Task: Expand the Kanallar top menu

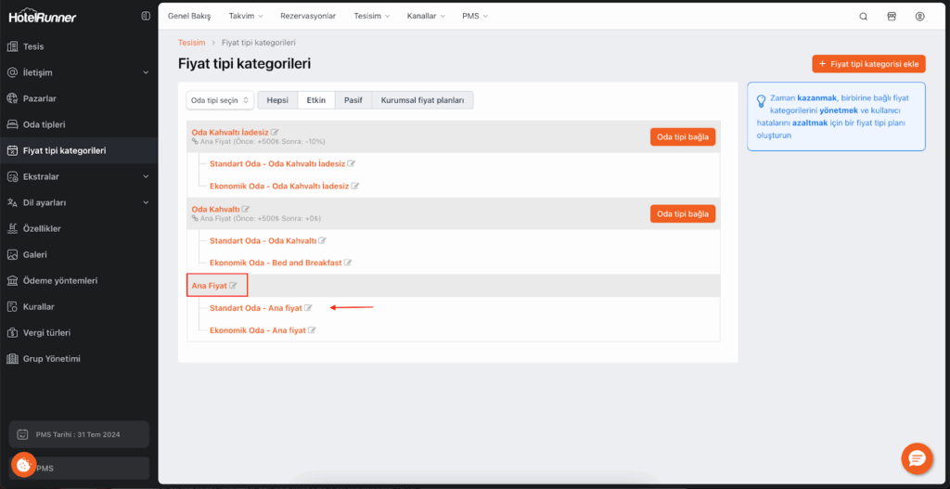Action: coord(426,17)
